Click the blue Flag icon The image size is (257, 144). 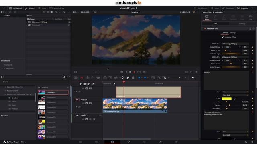(139, 78)
